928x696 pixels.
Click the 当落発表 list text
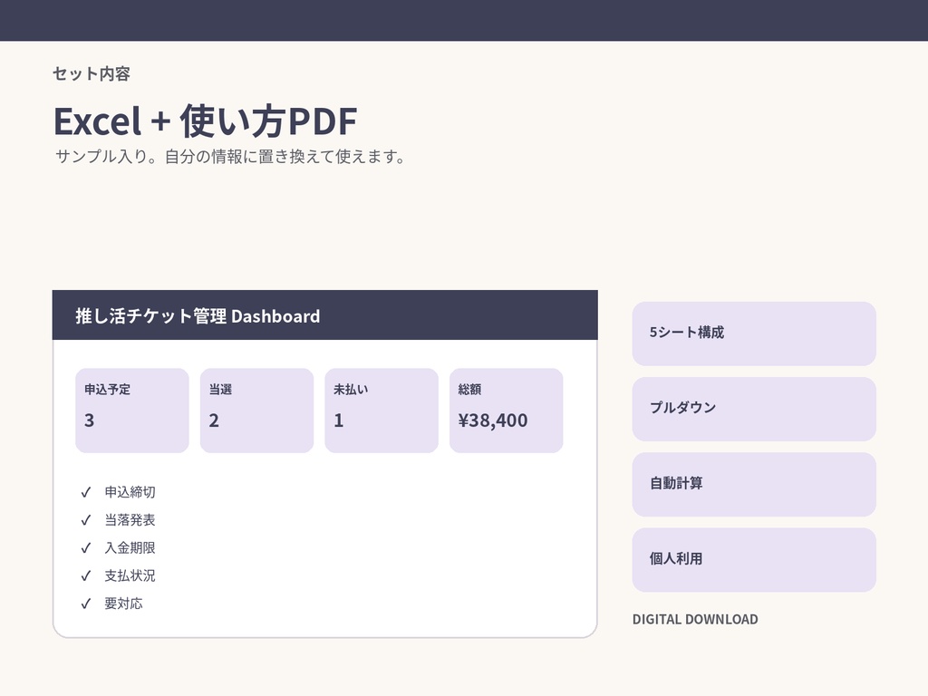130,519
